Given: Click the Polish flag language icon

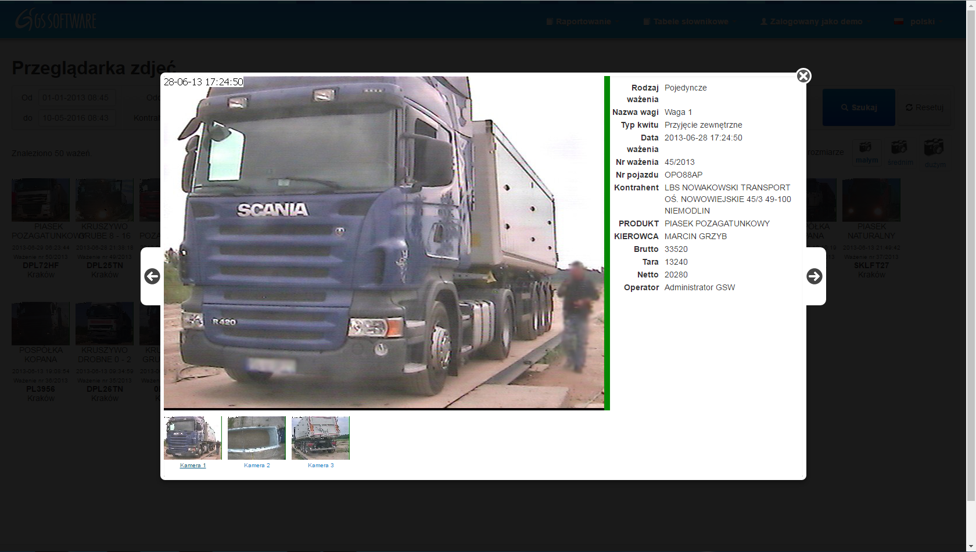Looking at the screenshot, I should [x=899, y=21].
